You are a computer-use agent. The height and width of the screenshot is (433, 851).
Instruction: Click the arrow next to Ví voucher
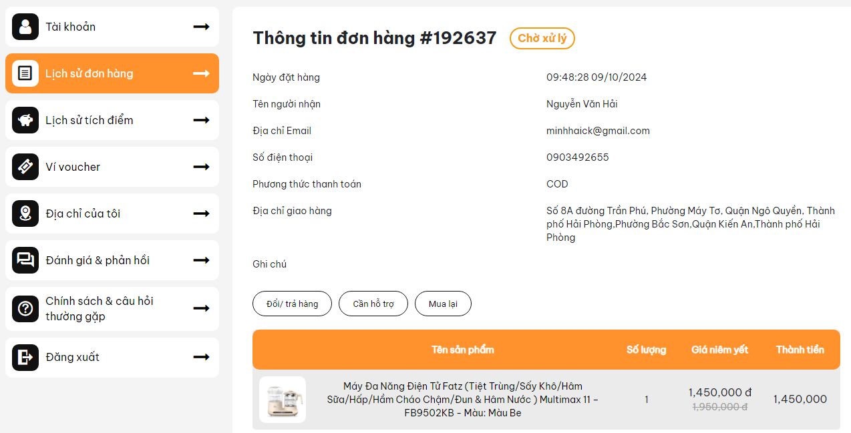pyautogui.click(x=201, y=167)
